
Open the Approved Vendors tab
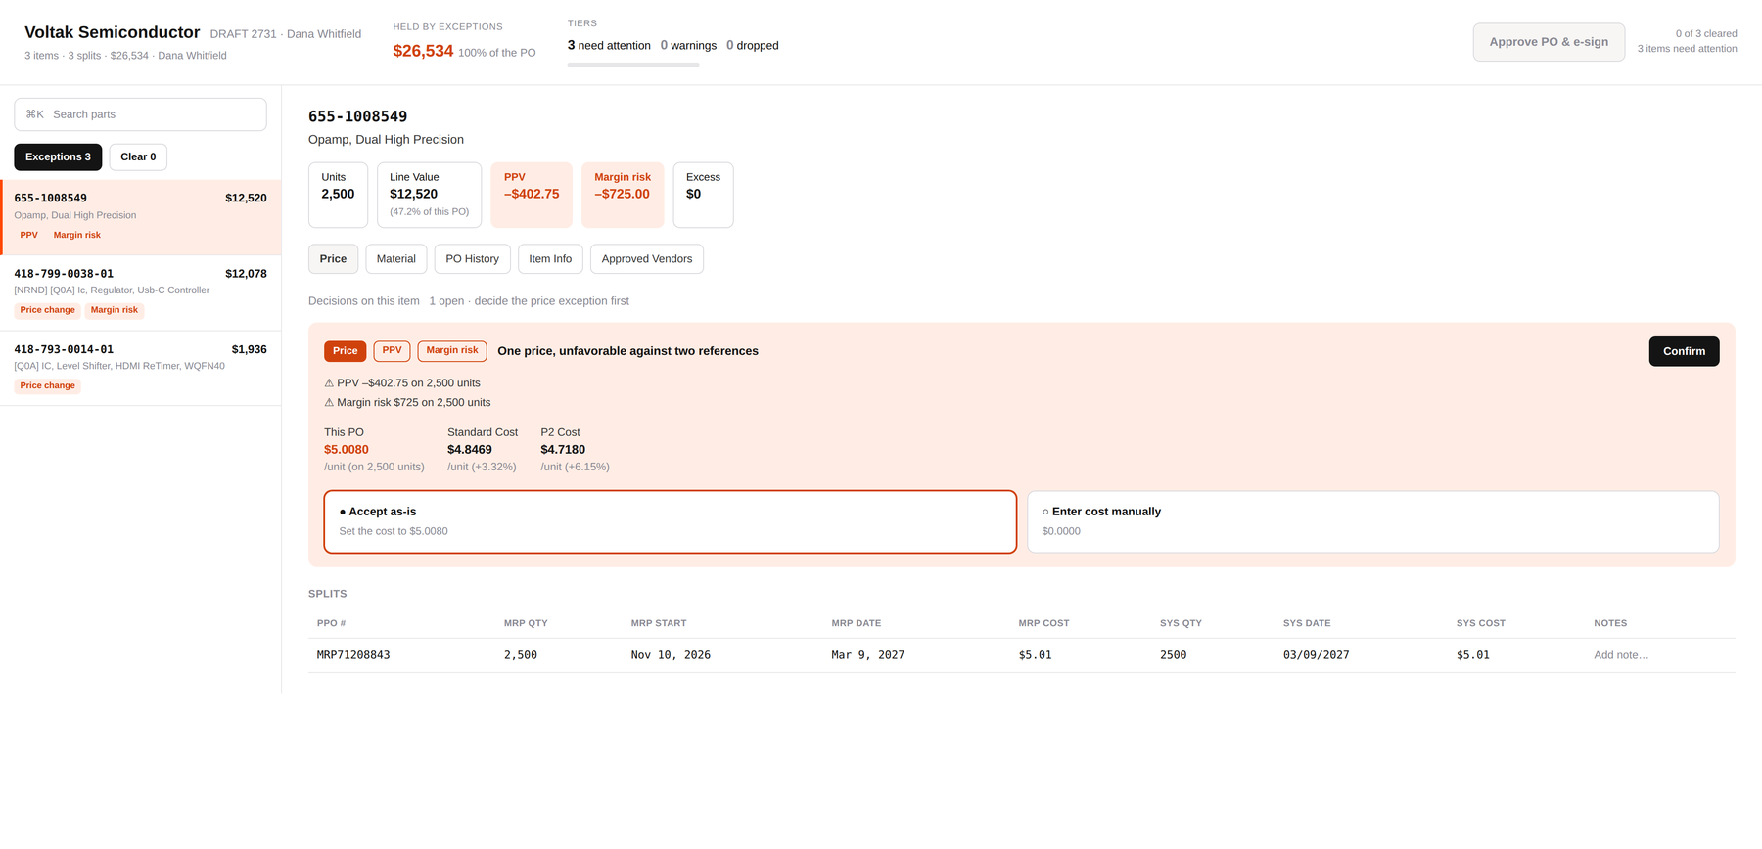(647, 259)
